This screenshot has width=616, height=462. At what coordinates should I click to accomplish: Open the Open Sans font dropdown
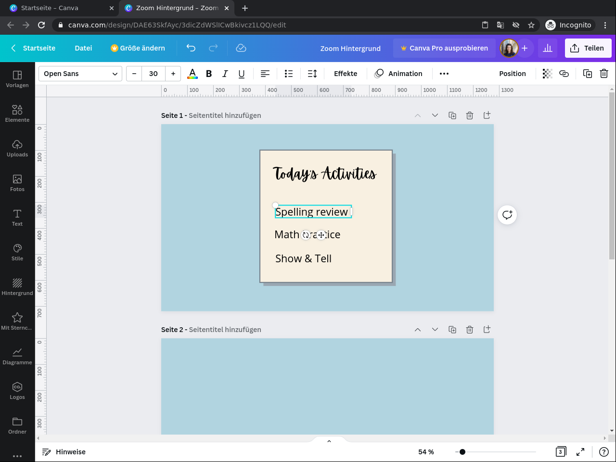pyautogui.click(x=80, y=74)
